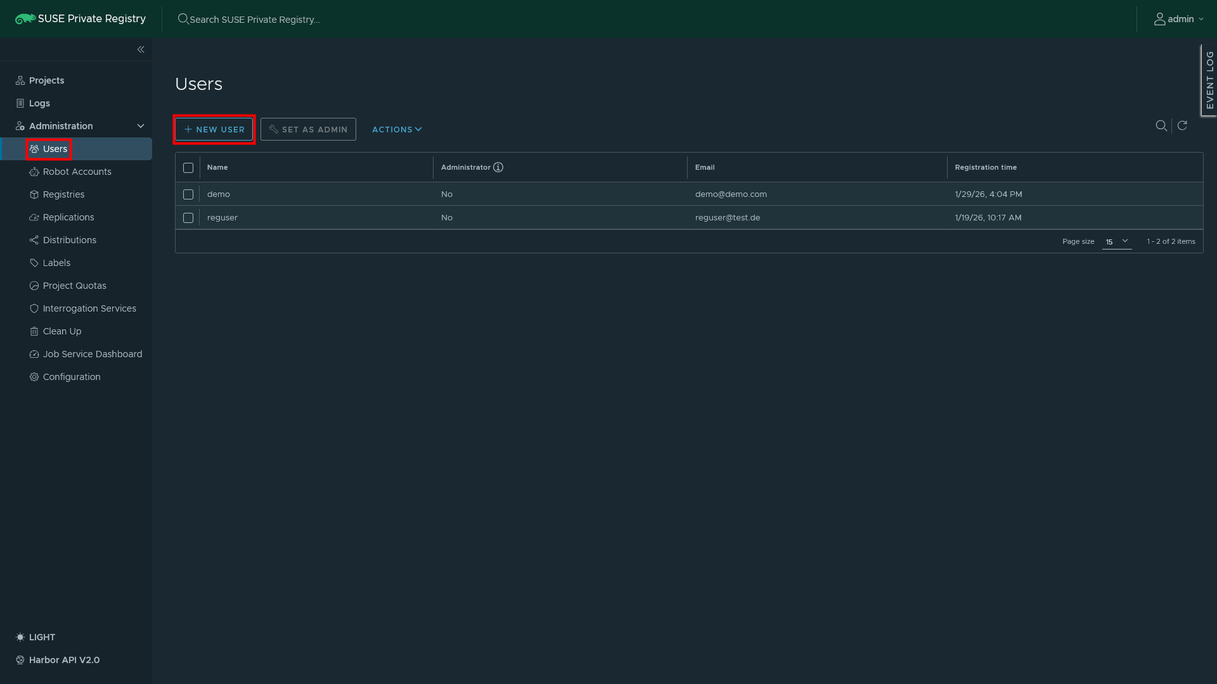
Task: Click the Replications cloud icon
Action: 34,217
